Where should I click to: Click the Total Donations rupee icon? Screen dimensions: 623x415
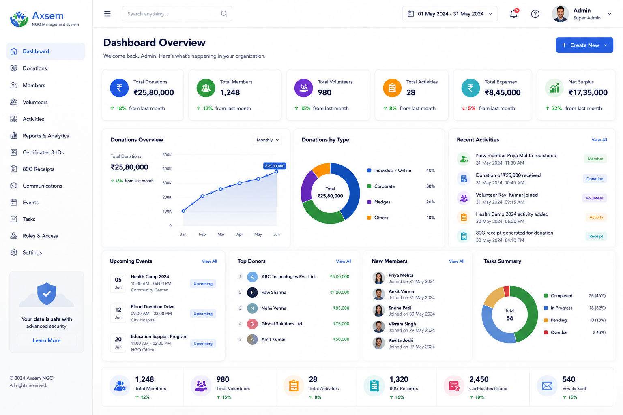tap(119, 88)
